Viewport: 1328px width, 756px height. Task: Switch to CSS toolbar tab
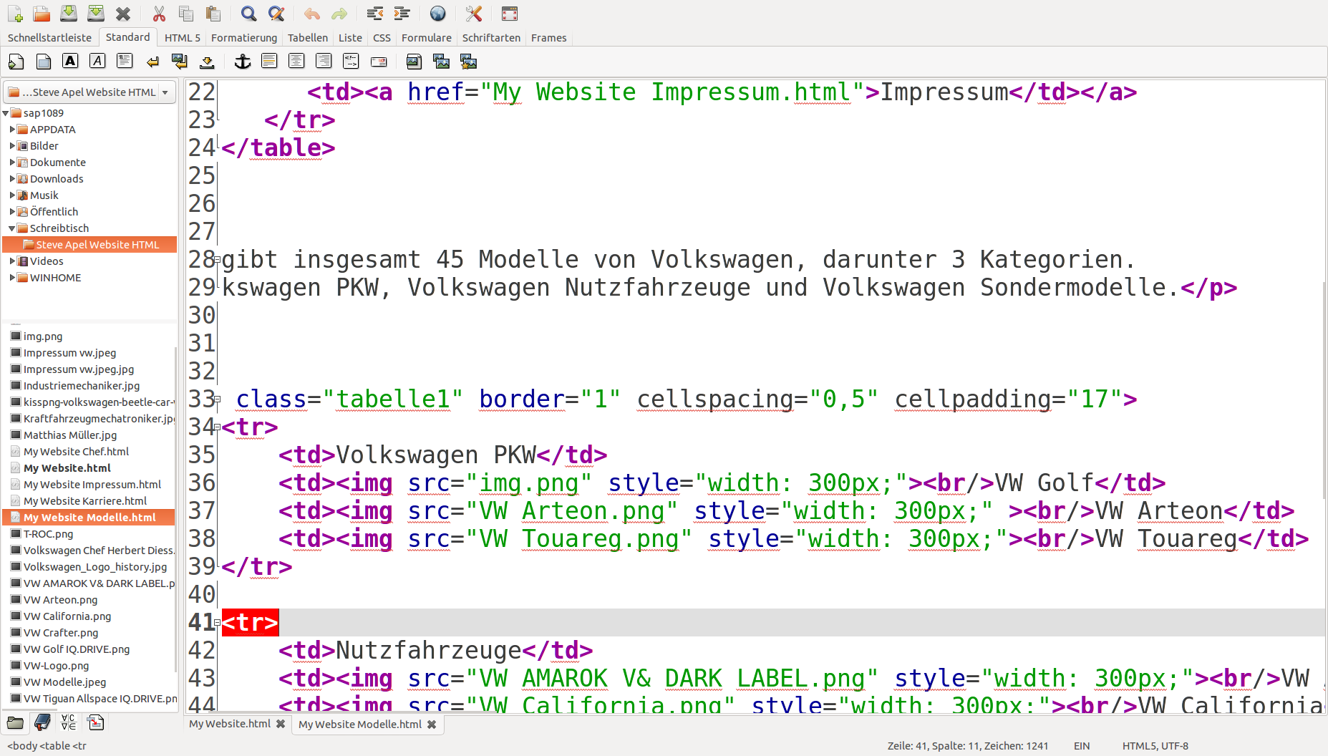point(382,37)
